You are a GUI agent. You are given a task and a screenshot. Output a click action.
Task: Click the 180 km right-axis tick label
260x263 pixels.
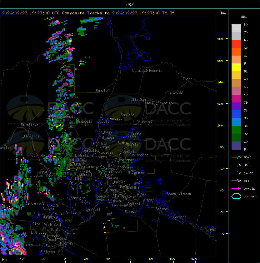click(220, 39)
